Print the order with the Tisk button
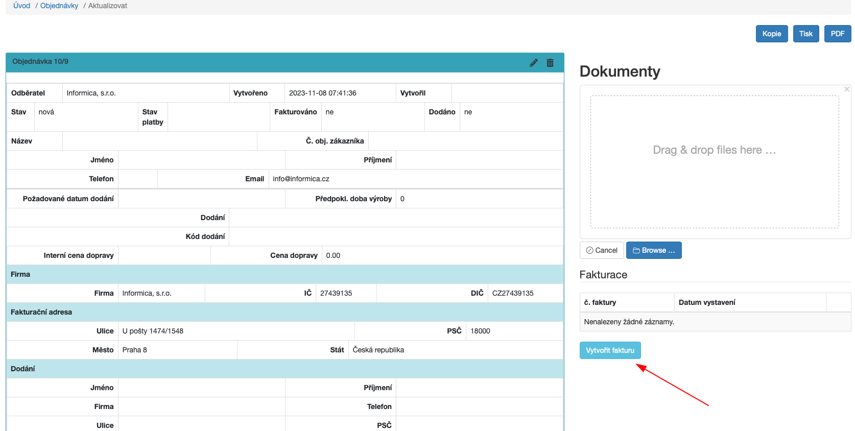This screenshot has height=431, width=855. (805, 34)
